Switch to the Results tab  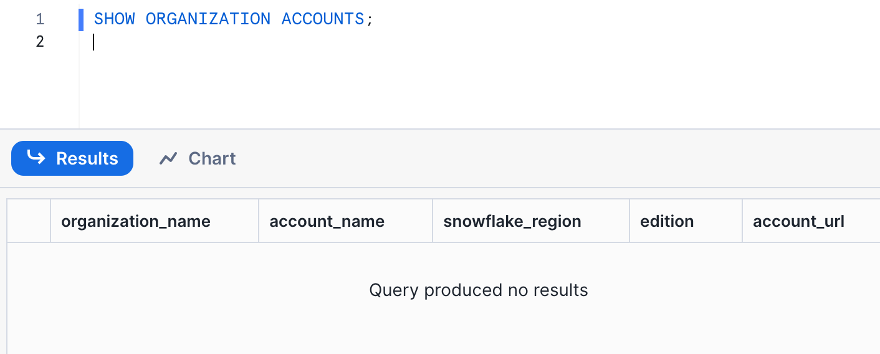click(x=72, y=158)
